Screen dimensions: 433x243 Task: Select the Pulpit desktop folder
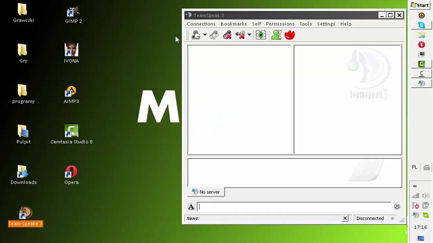23,135
